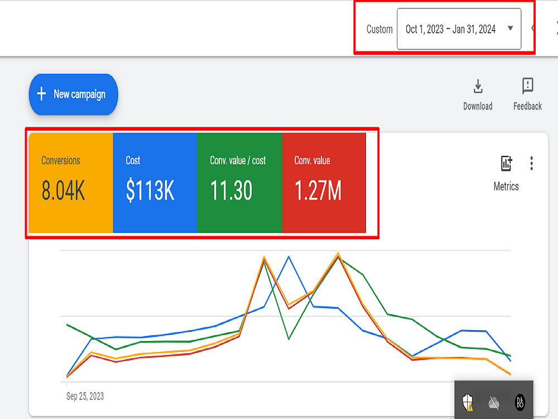Click the Sep 25, 2023 axis label

tap(85, 396)
